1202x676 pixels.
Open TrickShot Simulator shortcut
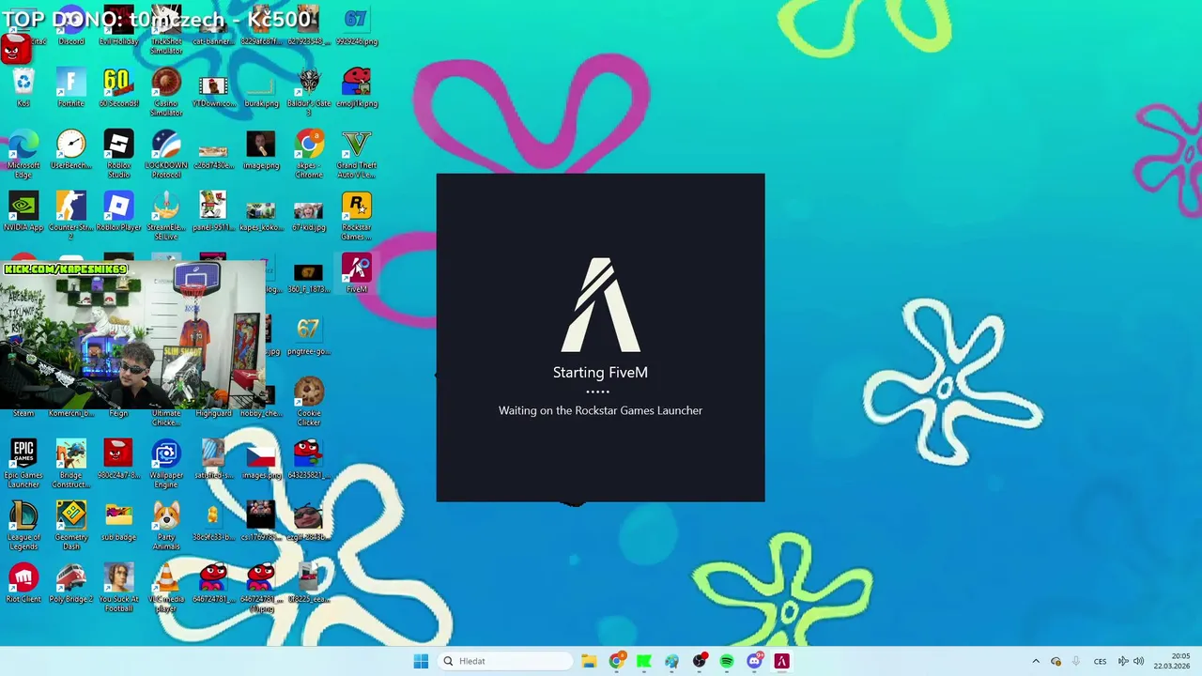(x=166, y=30)
